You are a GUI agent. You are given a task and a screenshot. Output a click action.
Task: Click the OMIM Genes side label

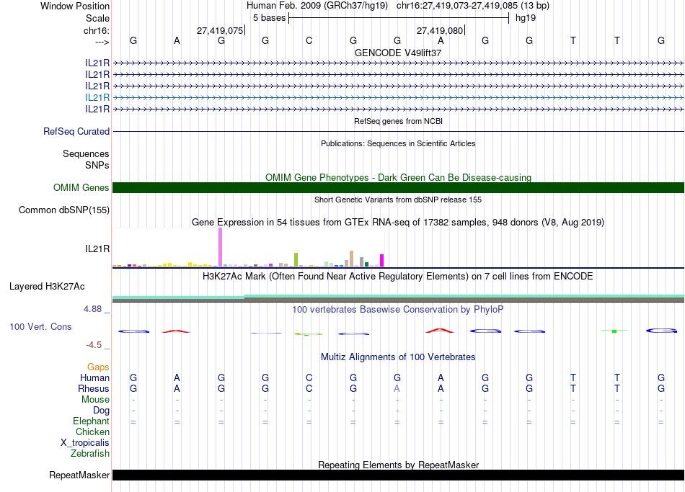coord(81,188)
